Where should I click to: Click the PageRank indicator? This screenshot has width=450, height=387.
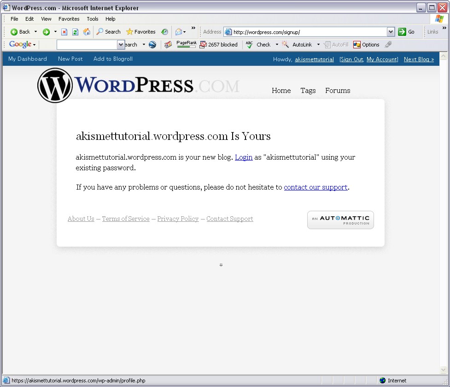[187, 44]
